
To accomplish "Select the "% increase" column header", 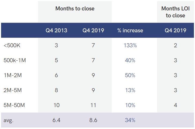I will (x=130, y=30).
